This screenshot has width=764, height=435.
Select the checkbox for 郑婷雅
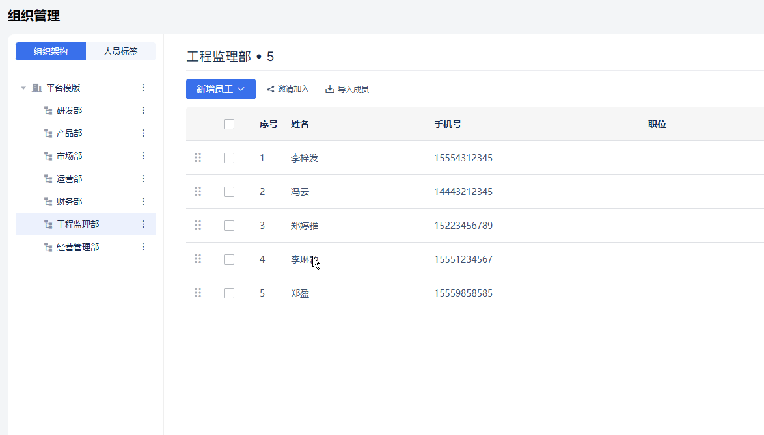click(x=229, y=226)
